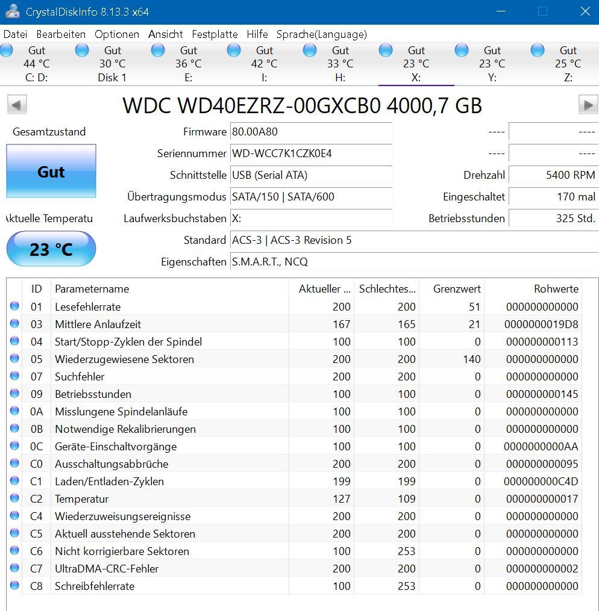Viewport: 599px width, 611px height.
Task: Select the UltraDMA-CRC-Fehler parameter name
Action: point(107,568)
